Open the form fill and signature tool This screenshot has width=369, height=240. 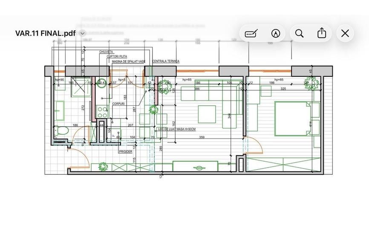click(x=251, y=33)
